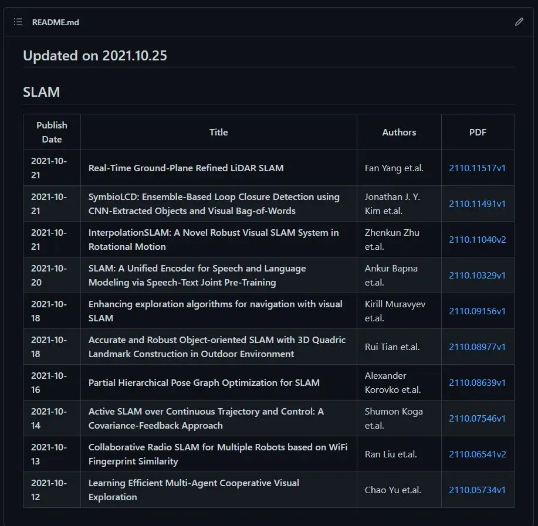Open the table of contents outline icon
Screen dimensions: 538x526
(x=18, y=22)
